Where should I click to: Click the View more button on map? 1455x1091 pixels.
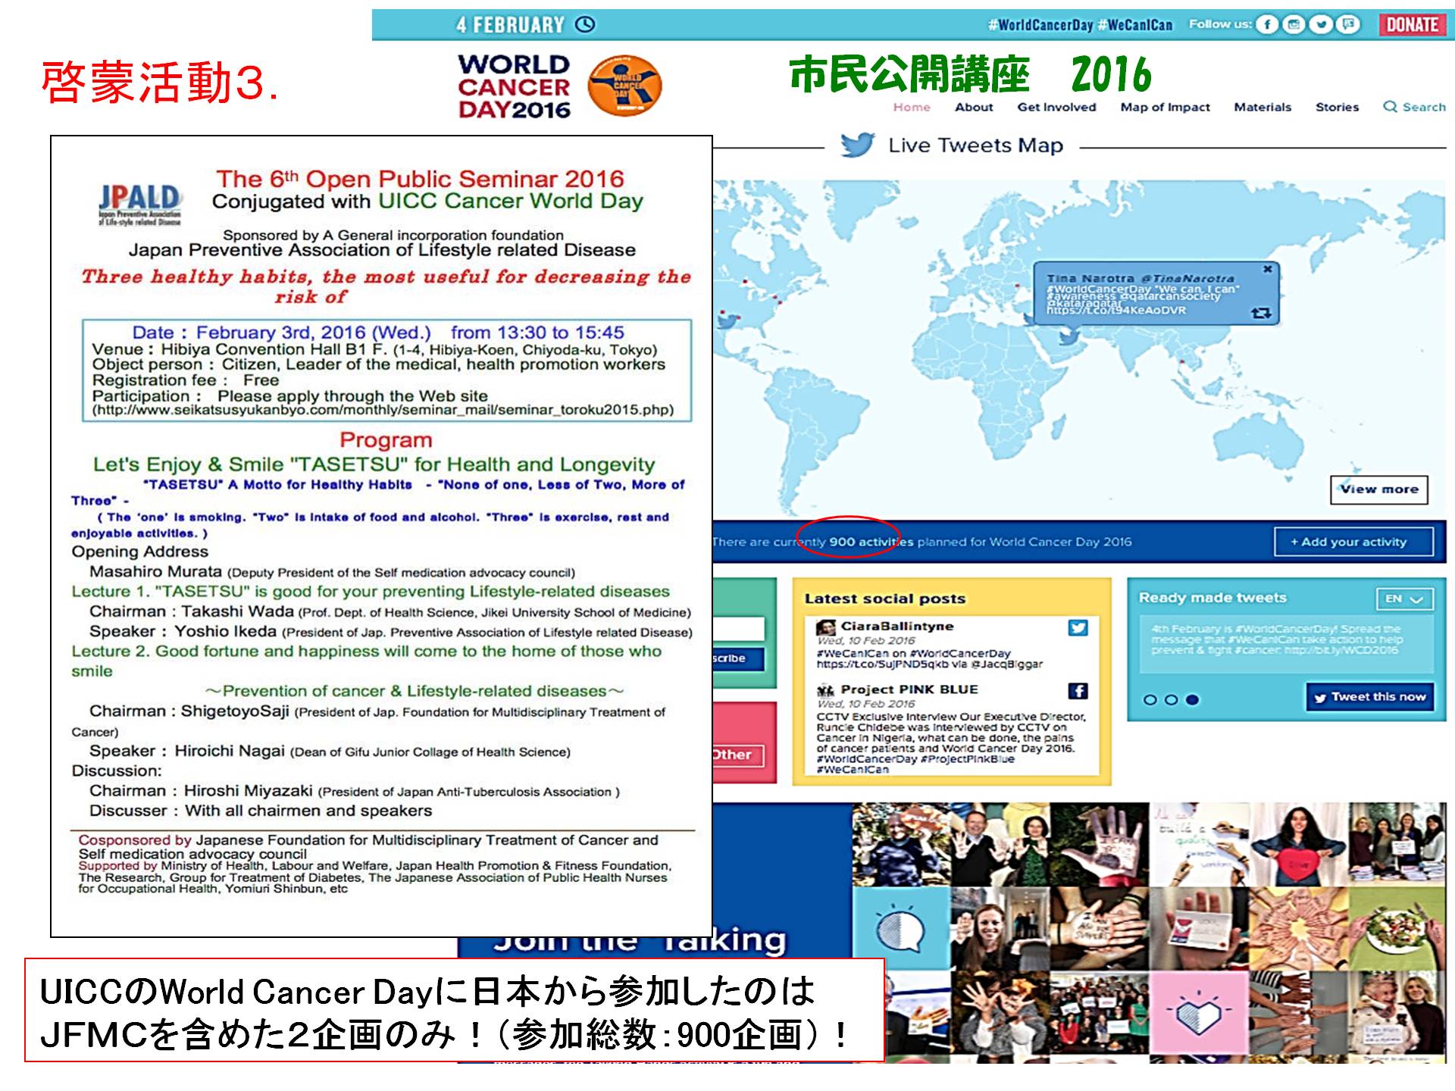(1378, 489)
